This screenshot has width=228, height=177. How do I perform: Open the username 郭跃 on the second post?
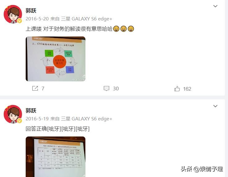tap(31, 110)
